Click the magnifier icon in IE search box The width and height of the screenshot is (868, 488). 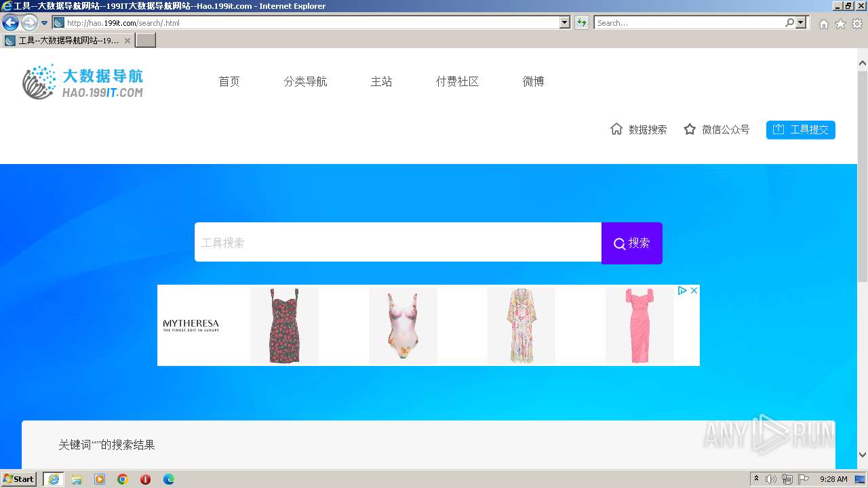click(789, 22)
